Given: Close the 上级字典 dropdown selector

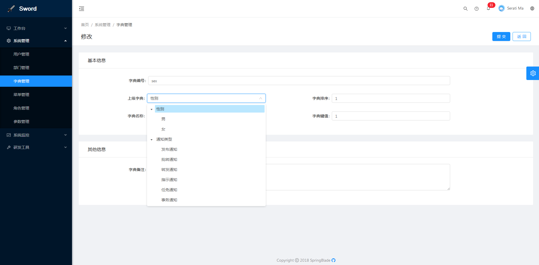Looking at the screenshot, I should [260, 98].
